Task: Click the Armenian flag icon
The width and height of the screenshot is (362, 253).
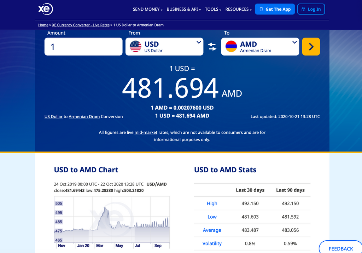Action: [231, 46]
